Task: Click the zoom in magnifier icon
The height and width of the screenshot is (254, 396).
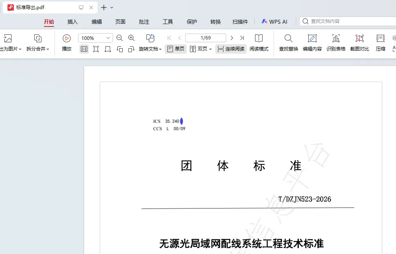Action: [x=131, y=38]
